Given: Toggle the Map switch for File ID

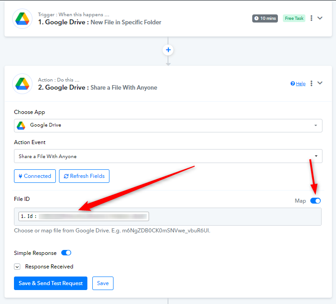Looking at the screenshot, I should click(315, 201).
